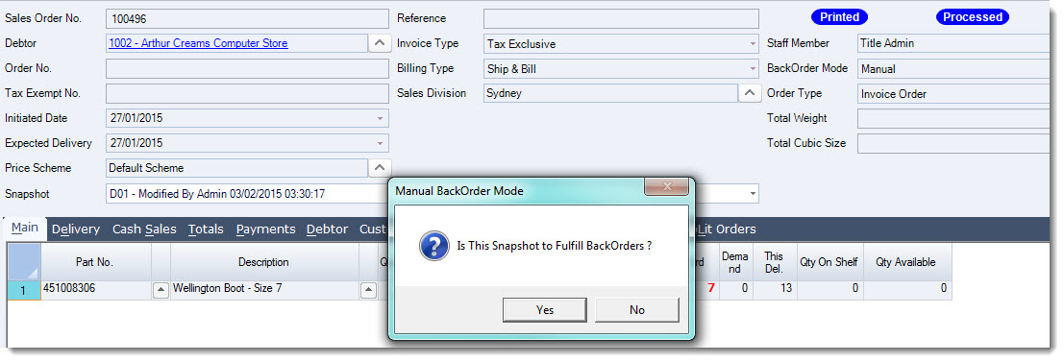Screen dimensions: 1064x362
Task: Click the Printed status badge
Action: [x=839, y=17]
